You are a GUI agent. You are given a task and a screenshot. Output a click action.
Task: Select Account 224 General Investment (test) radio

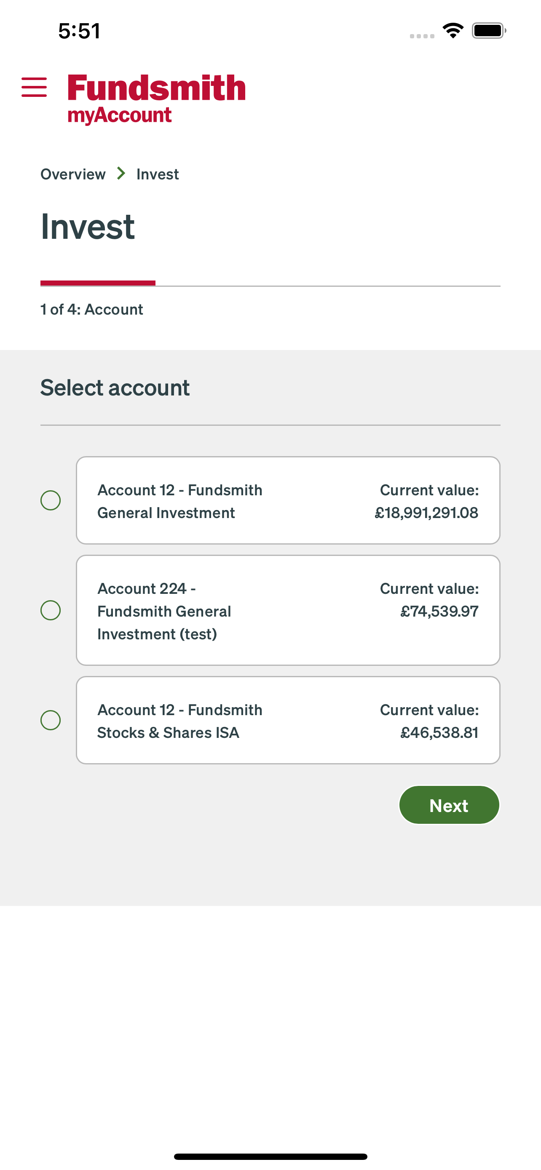[x=51, y=610]
